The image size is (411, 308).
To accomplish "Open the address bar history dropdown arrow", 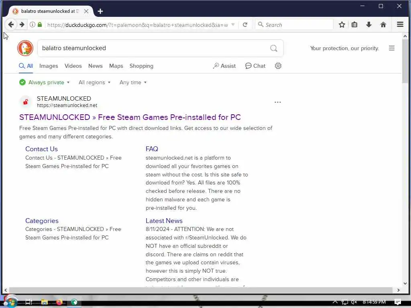I will pos(233,24).
